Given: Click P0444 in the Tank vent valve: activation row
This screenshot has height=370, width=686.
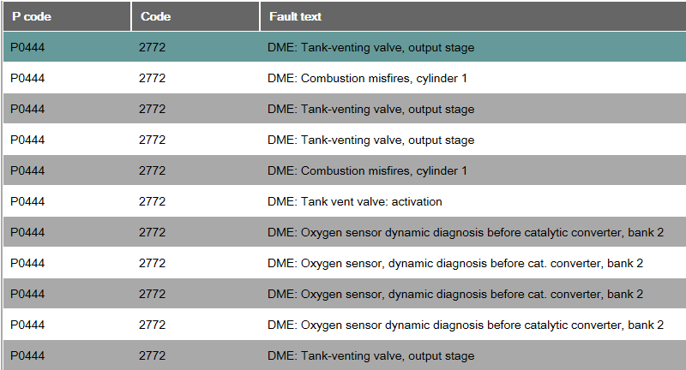Looking at the screenshot, I should click(x=27, y=201).
